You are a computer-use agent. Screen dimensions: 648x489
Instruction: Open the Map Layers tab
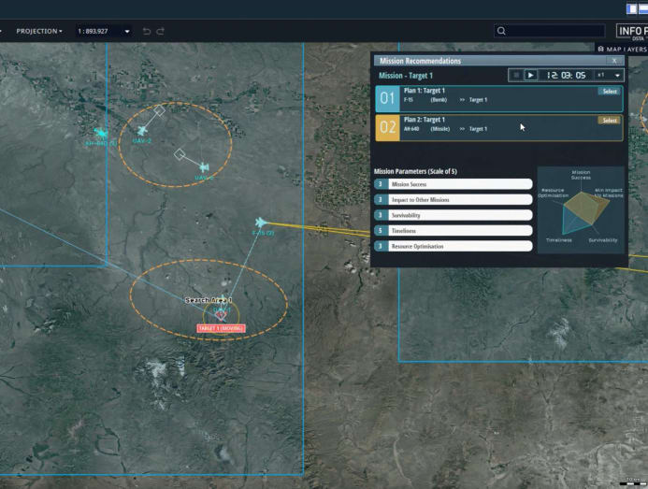623,49
